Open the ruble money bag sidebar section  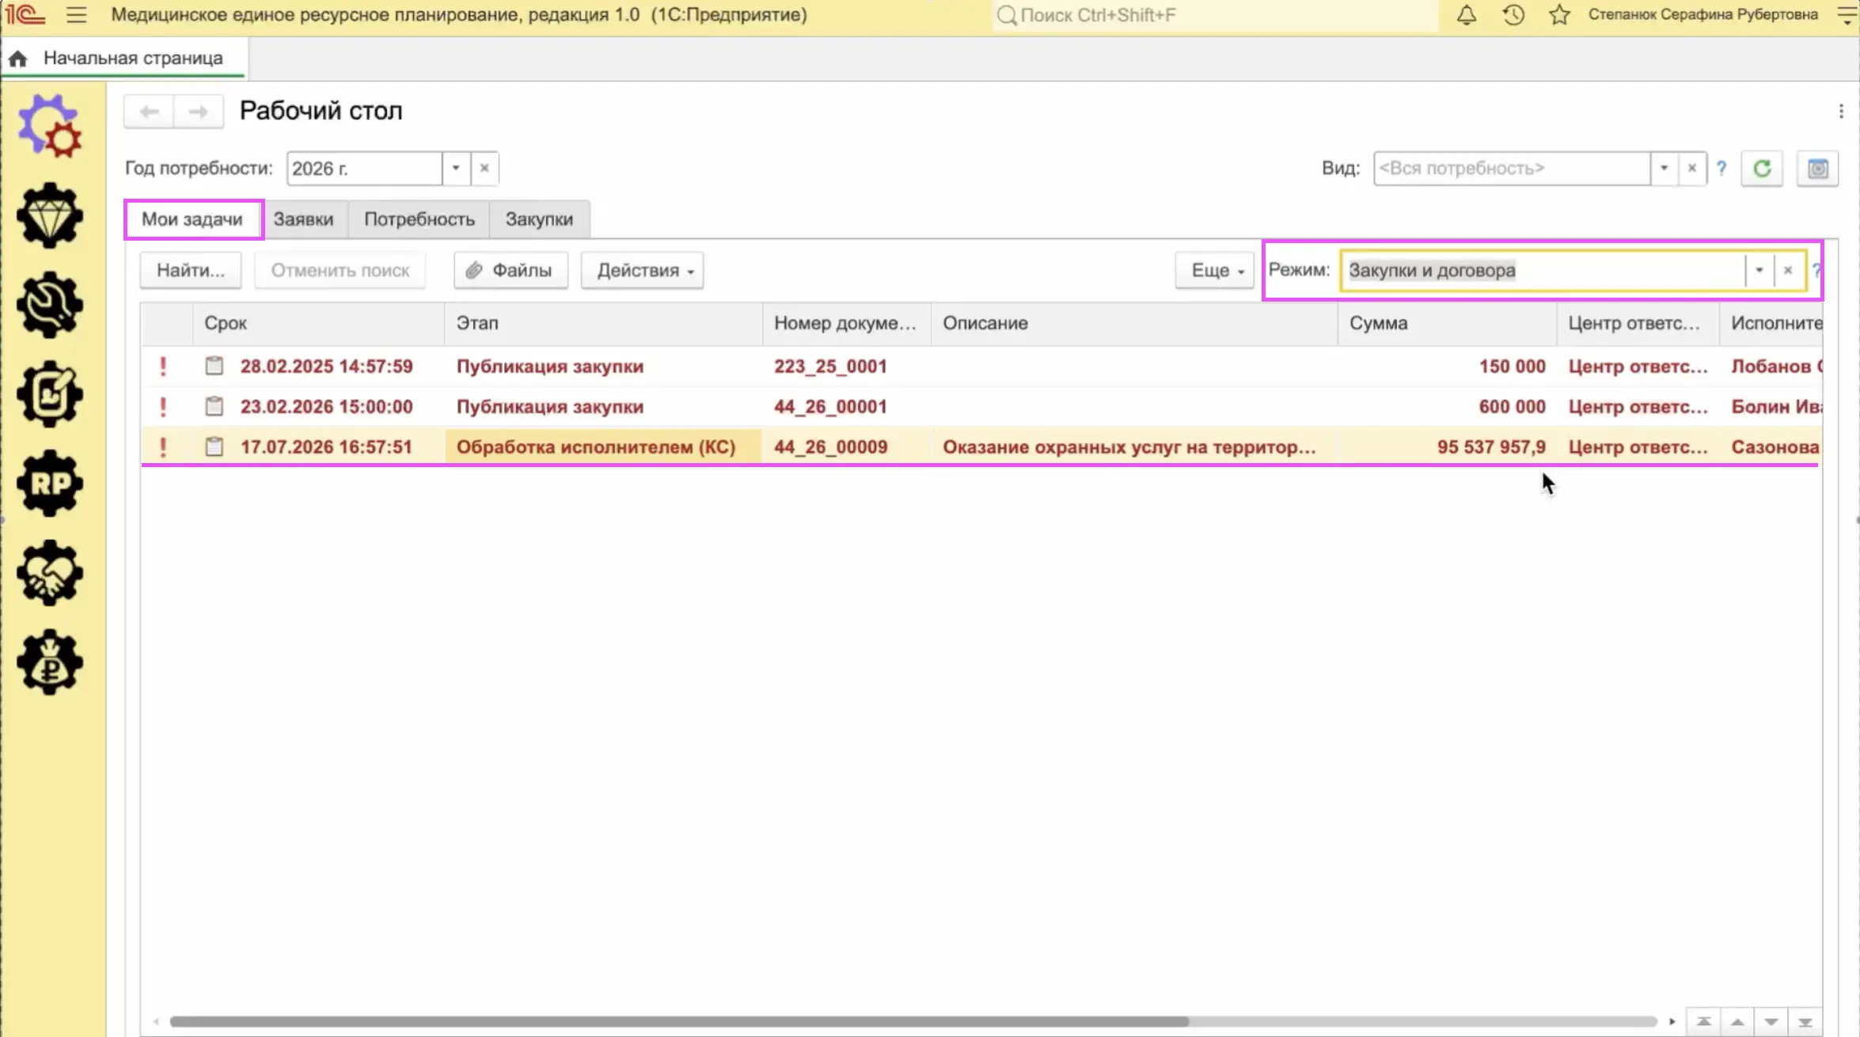(x=50, y=663)
